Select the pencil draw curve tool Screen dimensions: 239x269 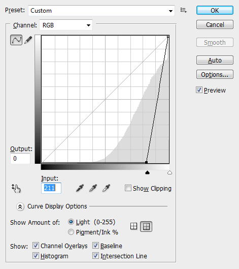[x=28, y=40]
